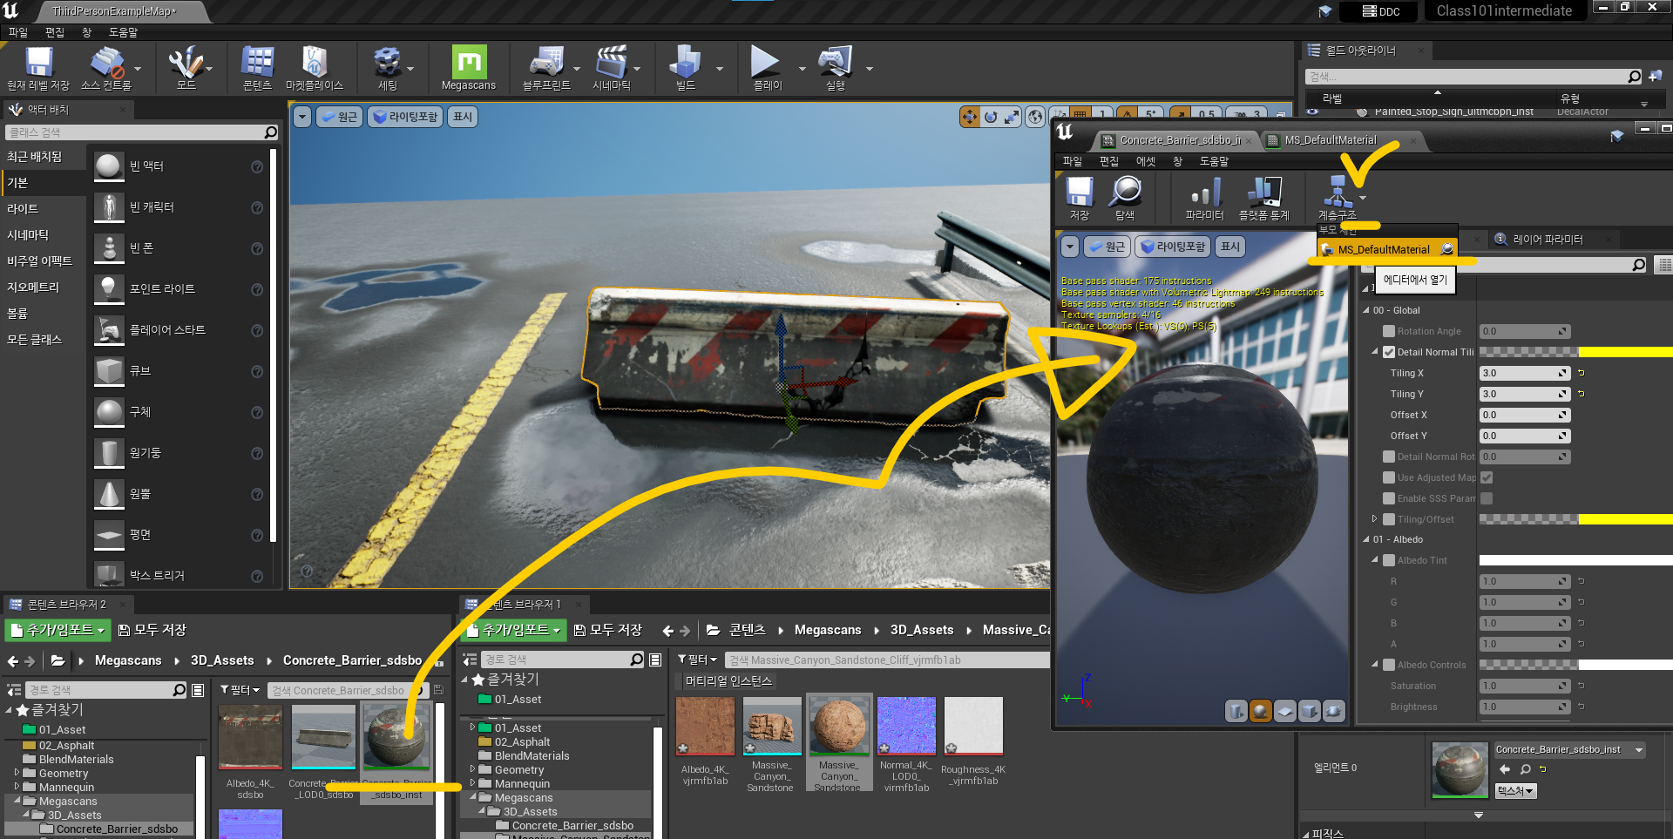Click Save All in Content Browser 1
This screenshot has height=839, width=1673.
click(x=607, y=630)
